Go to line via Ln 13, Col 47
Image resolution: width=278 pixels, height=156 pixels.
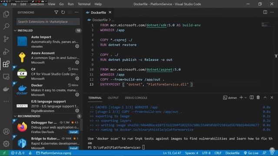pos(172,153)
